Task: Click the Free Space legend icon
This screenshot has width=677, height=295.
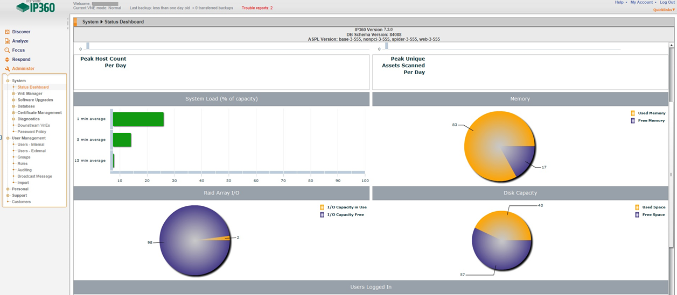Action: click(637, 214)
